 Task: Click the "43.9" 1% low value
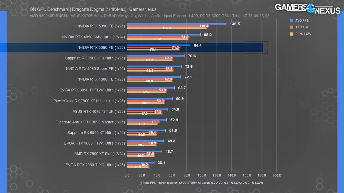pyautogui.click(x=155, y=122)
